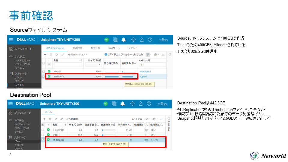Refresh the pool list in Destination Pool window

coord(56,119)
